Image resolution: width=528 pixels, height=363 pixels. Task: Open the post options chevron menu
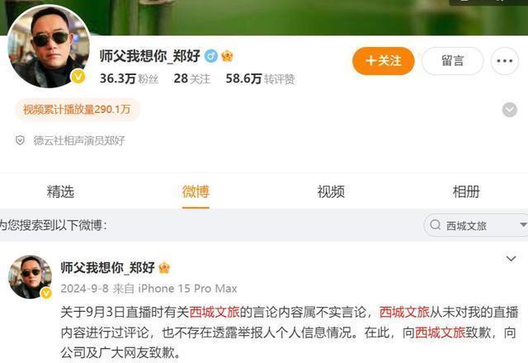(511, 258)
